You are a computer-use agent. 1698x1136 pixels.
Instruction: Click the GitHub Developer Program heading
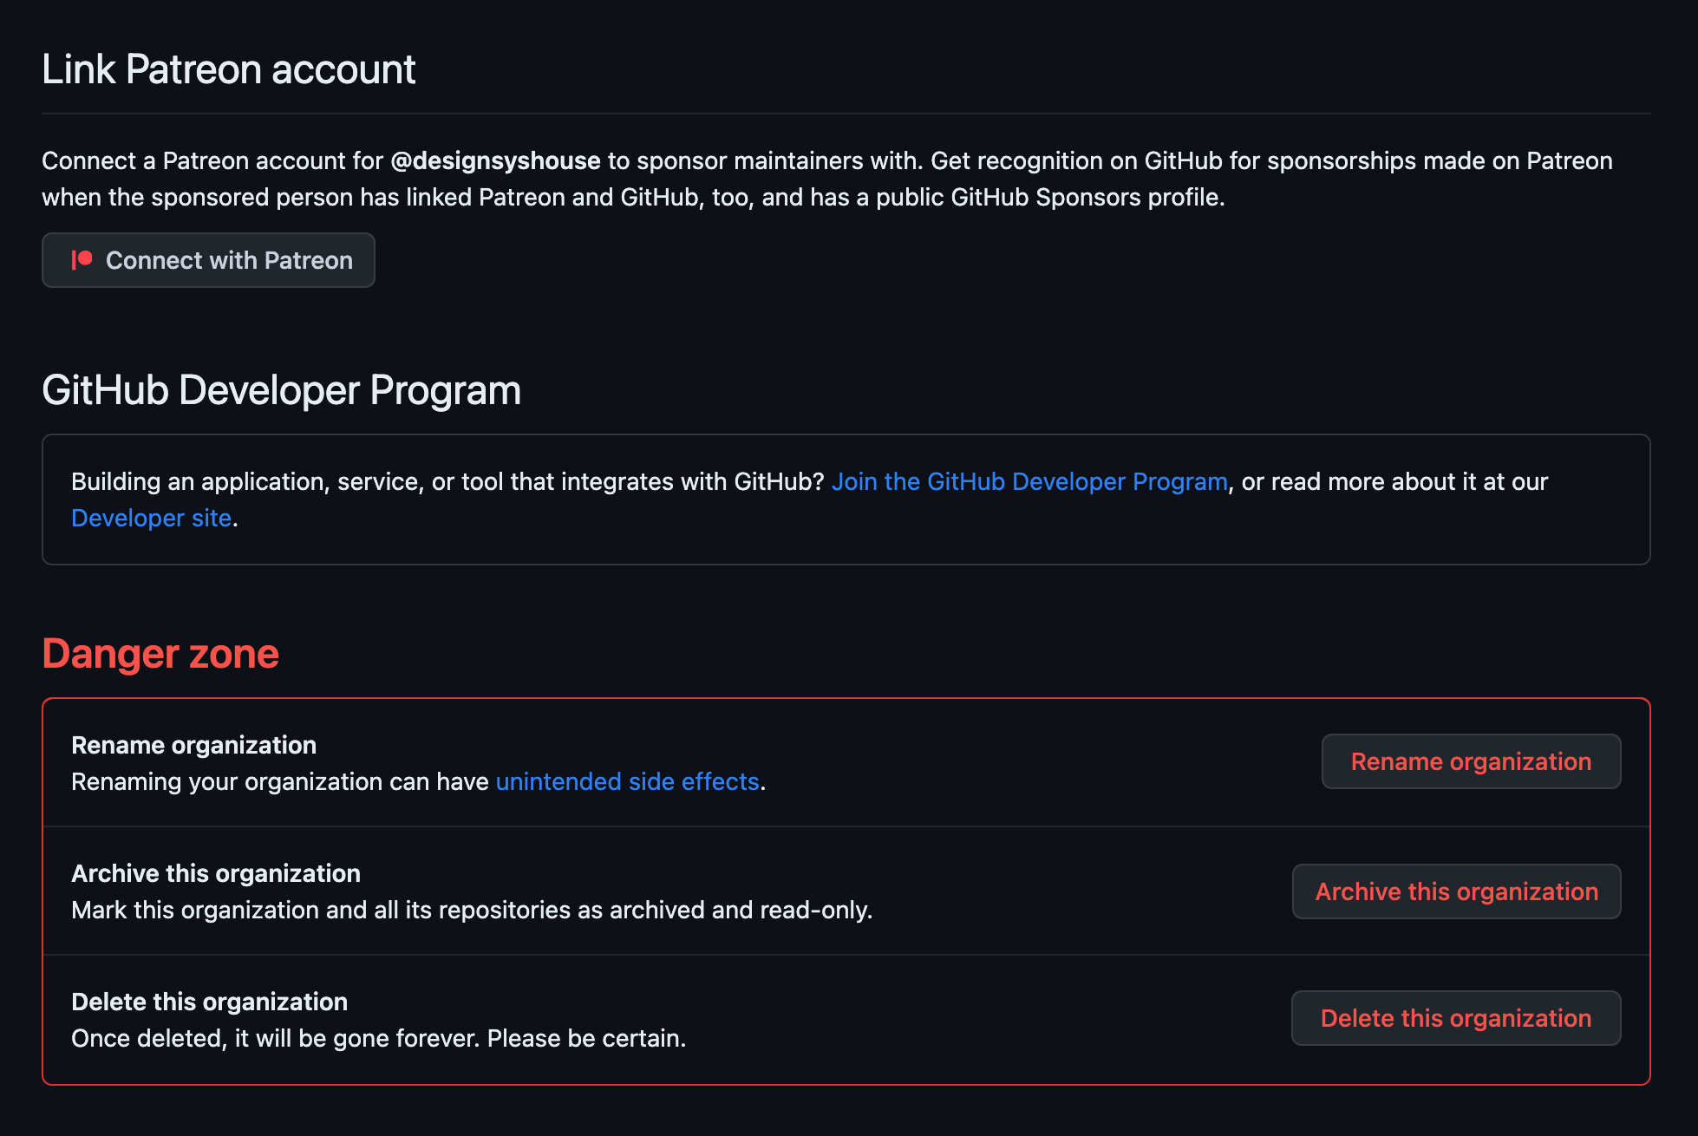282,390
